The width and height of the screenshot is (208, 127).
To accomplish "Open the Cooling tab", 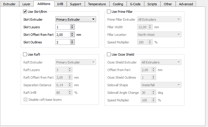I will [x=118, y=4].
